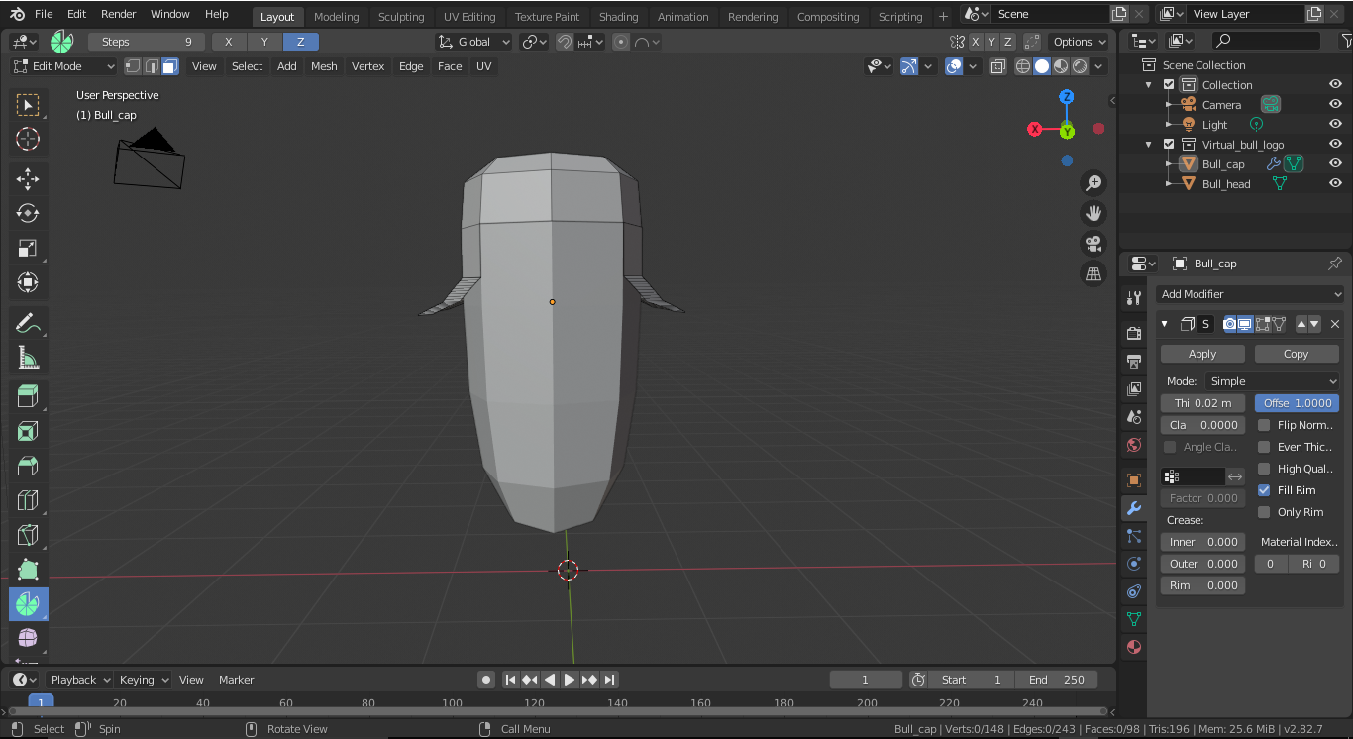The image size is (1353, 739).
Task: Enable Even Thickness checkbox
Action: coord(1264,447)
